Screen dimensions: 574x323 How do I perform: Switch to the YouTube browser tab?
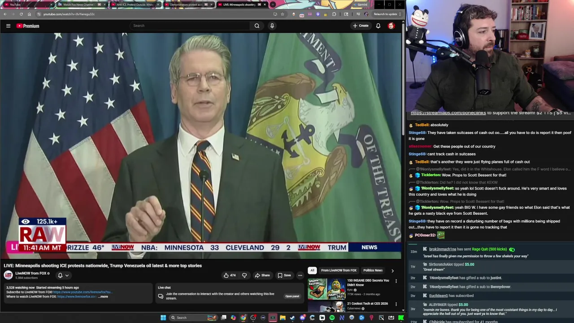pyautogui.click(x=27, y=4)
